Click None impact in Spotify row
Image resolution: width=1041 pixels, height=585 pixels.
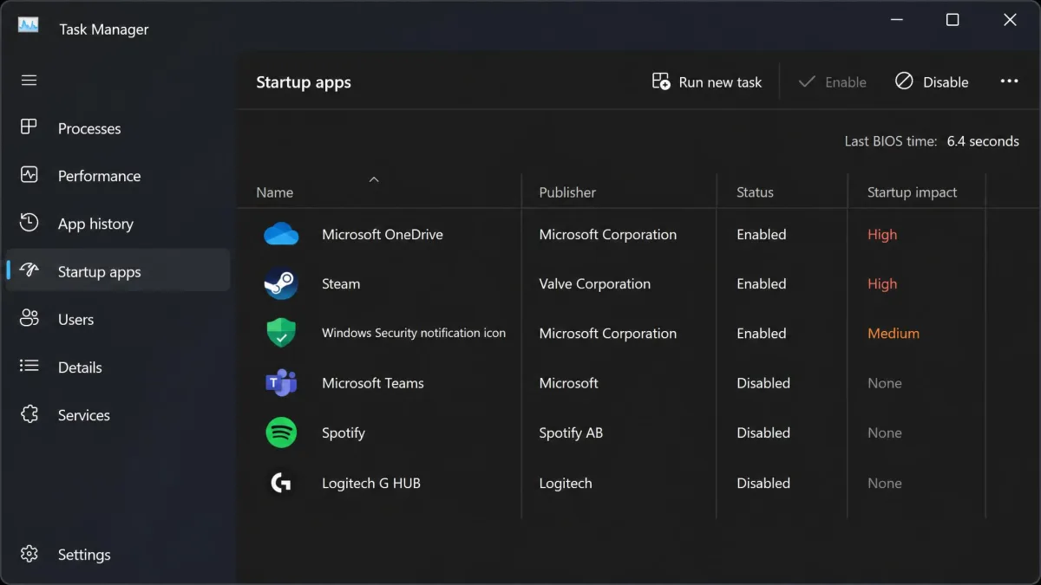tap(885, 432)
